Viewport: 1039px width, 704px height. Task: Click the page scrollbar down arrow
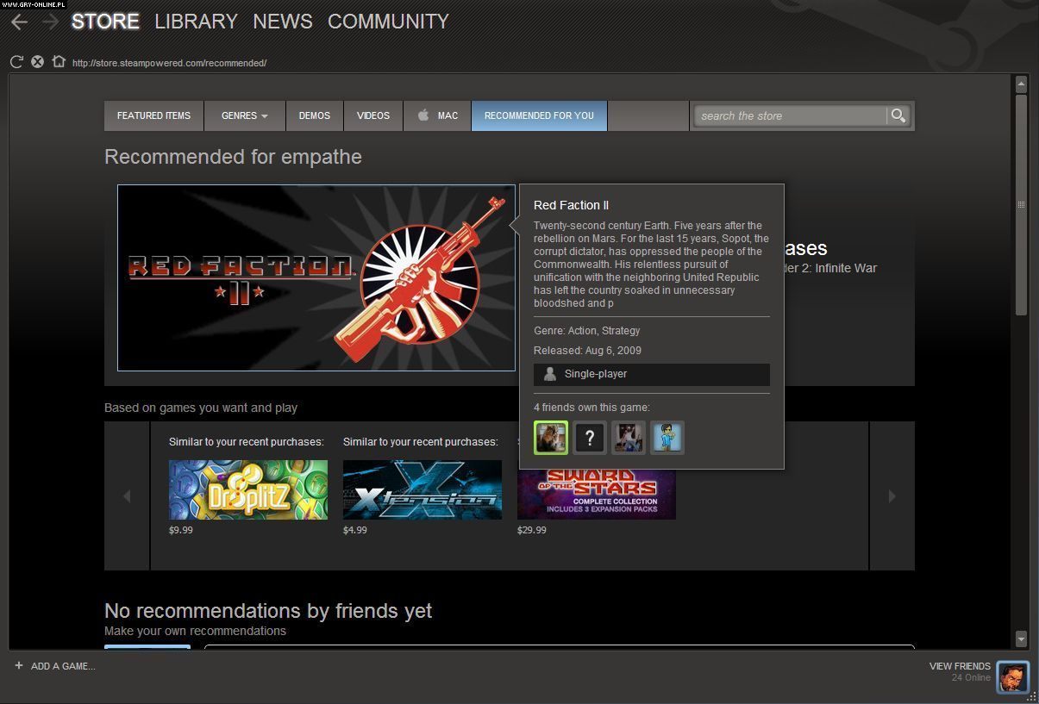1021,639
